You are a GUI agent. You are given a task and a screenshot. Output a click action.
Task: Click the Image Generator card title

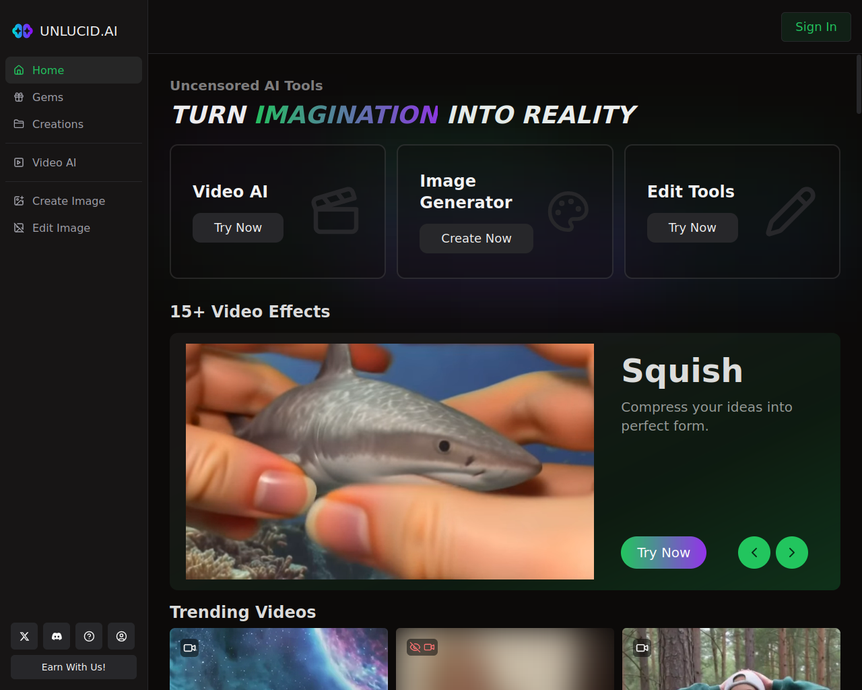[466, 191]
